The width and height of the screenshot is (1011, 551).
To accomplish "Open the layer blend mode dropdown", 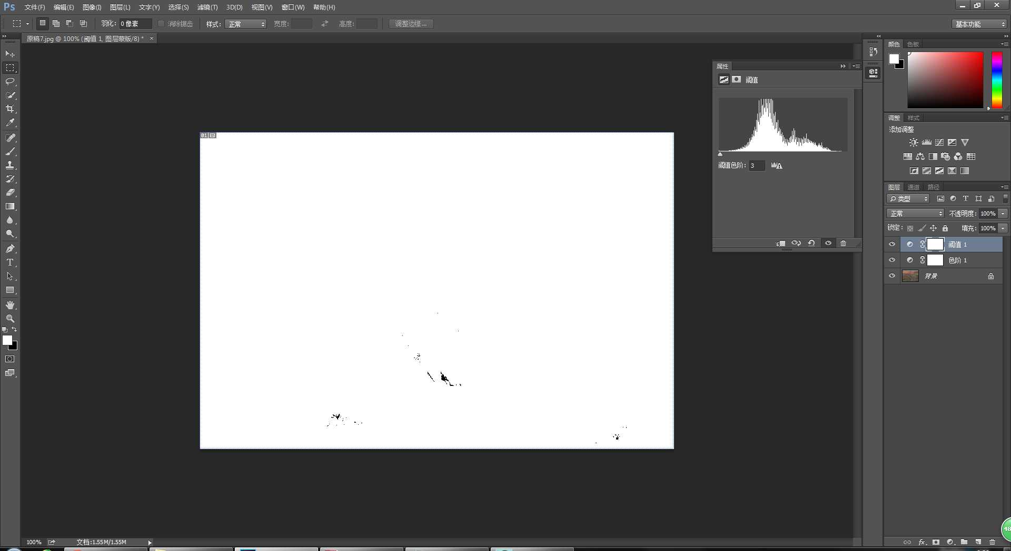I will pyautogui.click(x=916, y=213).
